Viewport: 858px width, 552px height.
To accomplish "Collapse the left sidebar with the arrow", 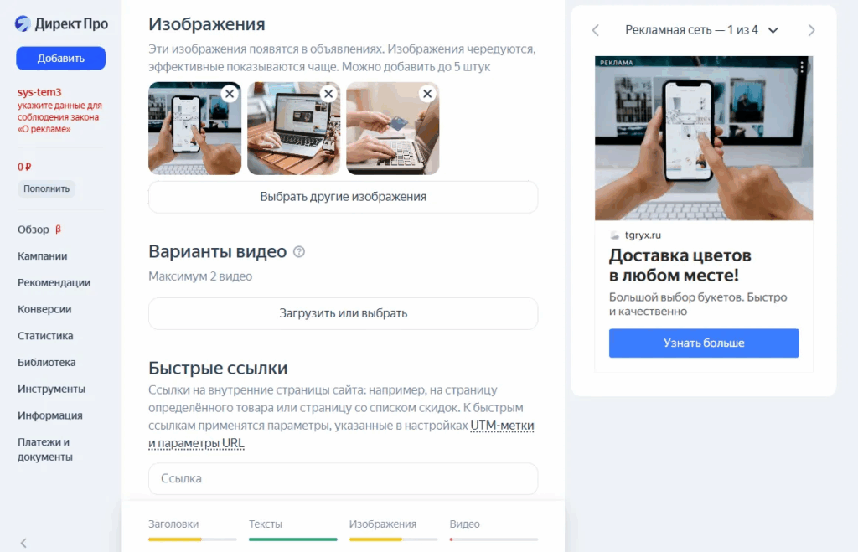I will [23, 543].
